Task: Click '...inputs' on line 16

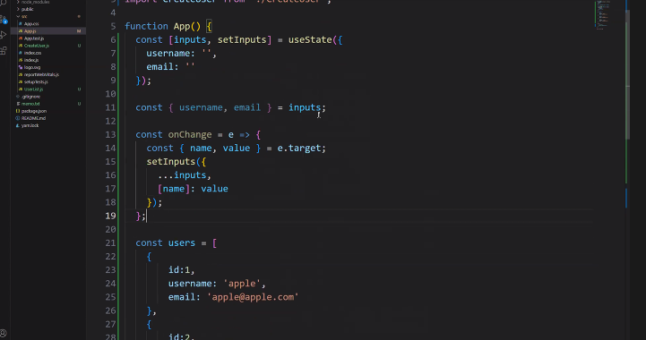Action: pos(182,175)
